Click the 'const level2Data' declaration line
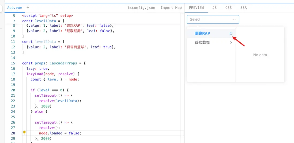The width and height of the screenshot is (294, 143). click(x=43, y=42)
